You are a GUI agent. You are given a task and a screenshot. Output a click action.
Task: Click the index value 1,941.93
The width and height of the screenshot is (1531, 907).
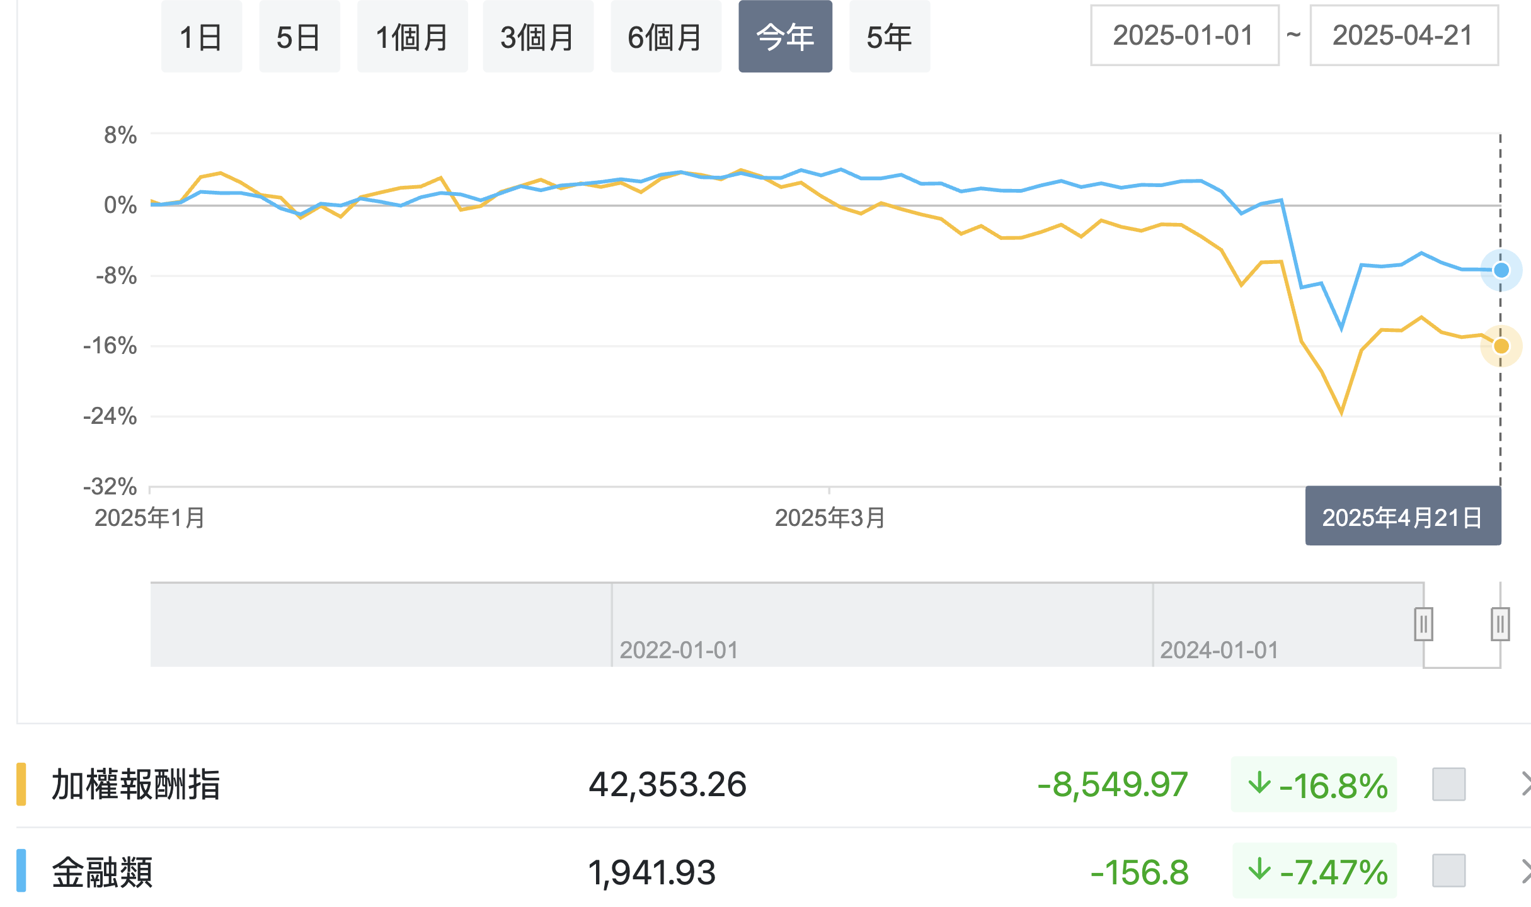click(x=652, y=872)
